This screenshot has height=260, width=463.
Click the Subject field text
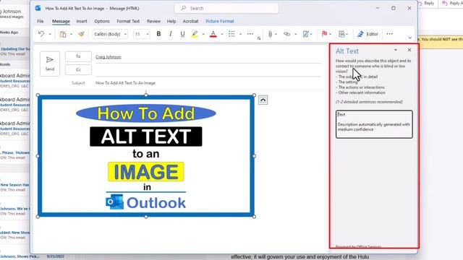tap(125, 83)
